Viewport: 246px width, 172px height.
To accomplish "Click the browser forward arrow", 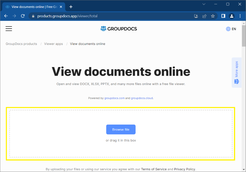I will [x=14, y=16].
